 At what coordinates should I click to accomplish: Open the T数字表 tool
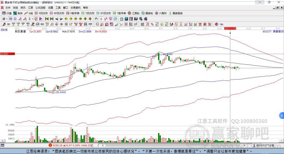[119, 13]
